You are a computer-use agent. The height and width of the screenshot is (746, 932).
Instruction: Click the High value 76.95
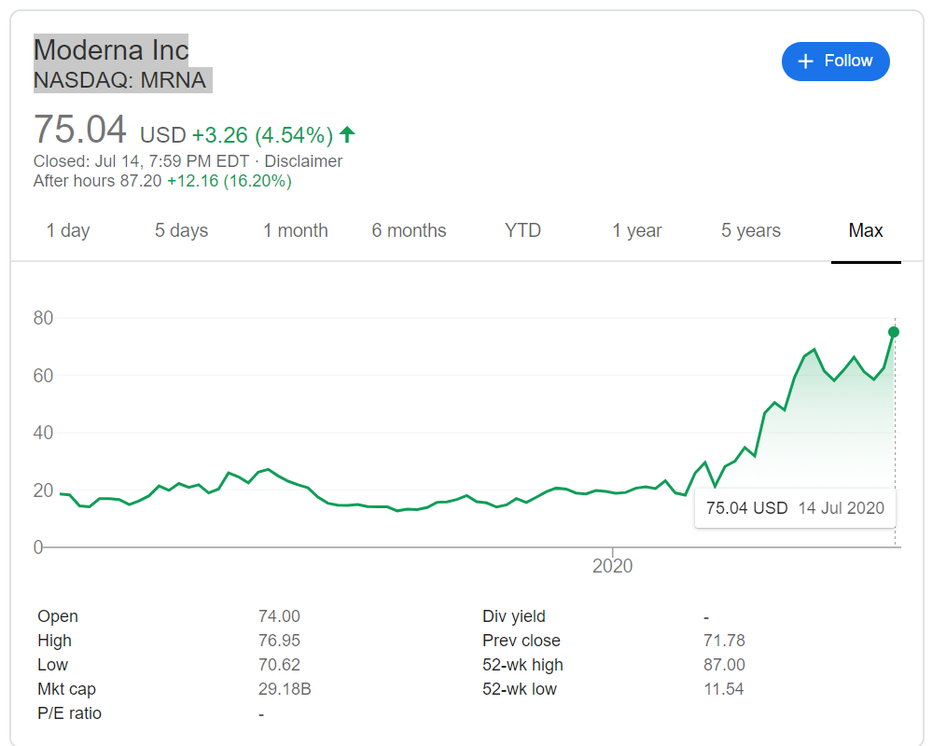(x=279, y=641)
